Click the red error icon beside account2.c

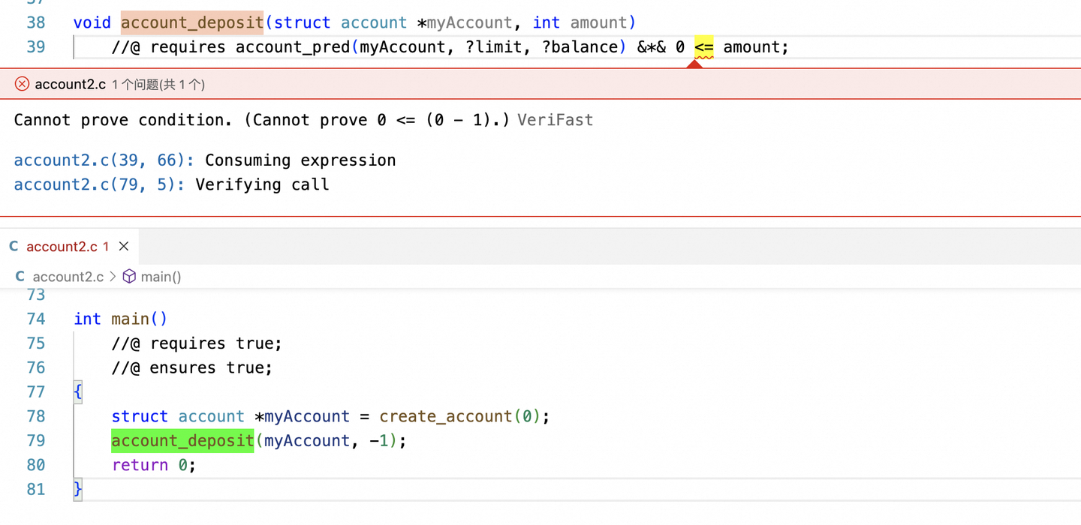[x=22, y=84]
